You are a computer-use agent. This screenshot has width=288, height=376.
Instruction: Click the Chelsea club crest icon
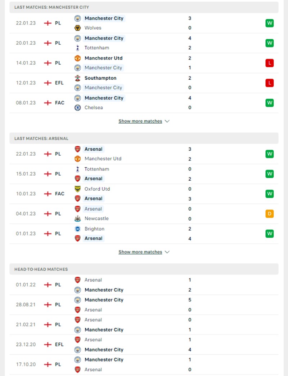point(77,108)
